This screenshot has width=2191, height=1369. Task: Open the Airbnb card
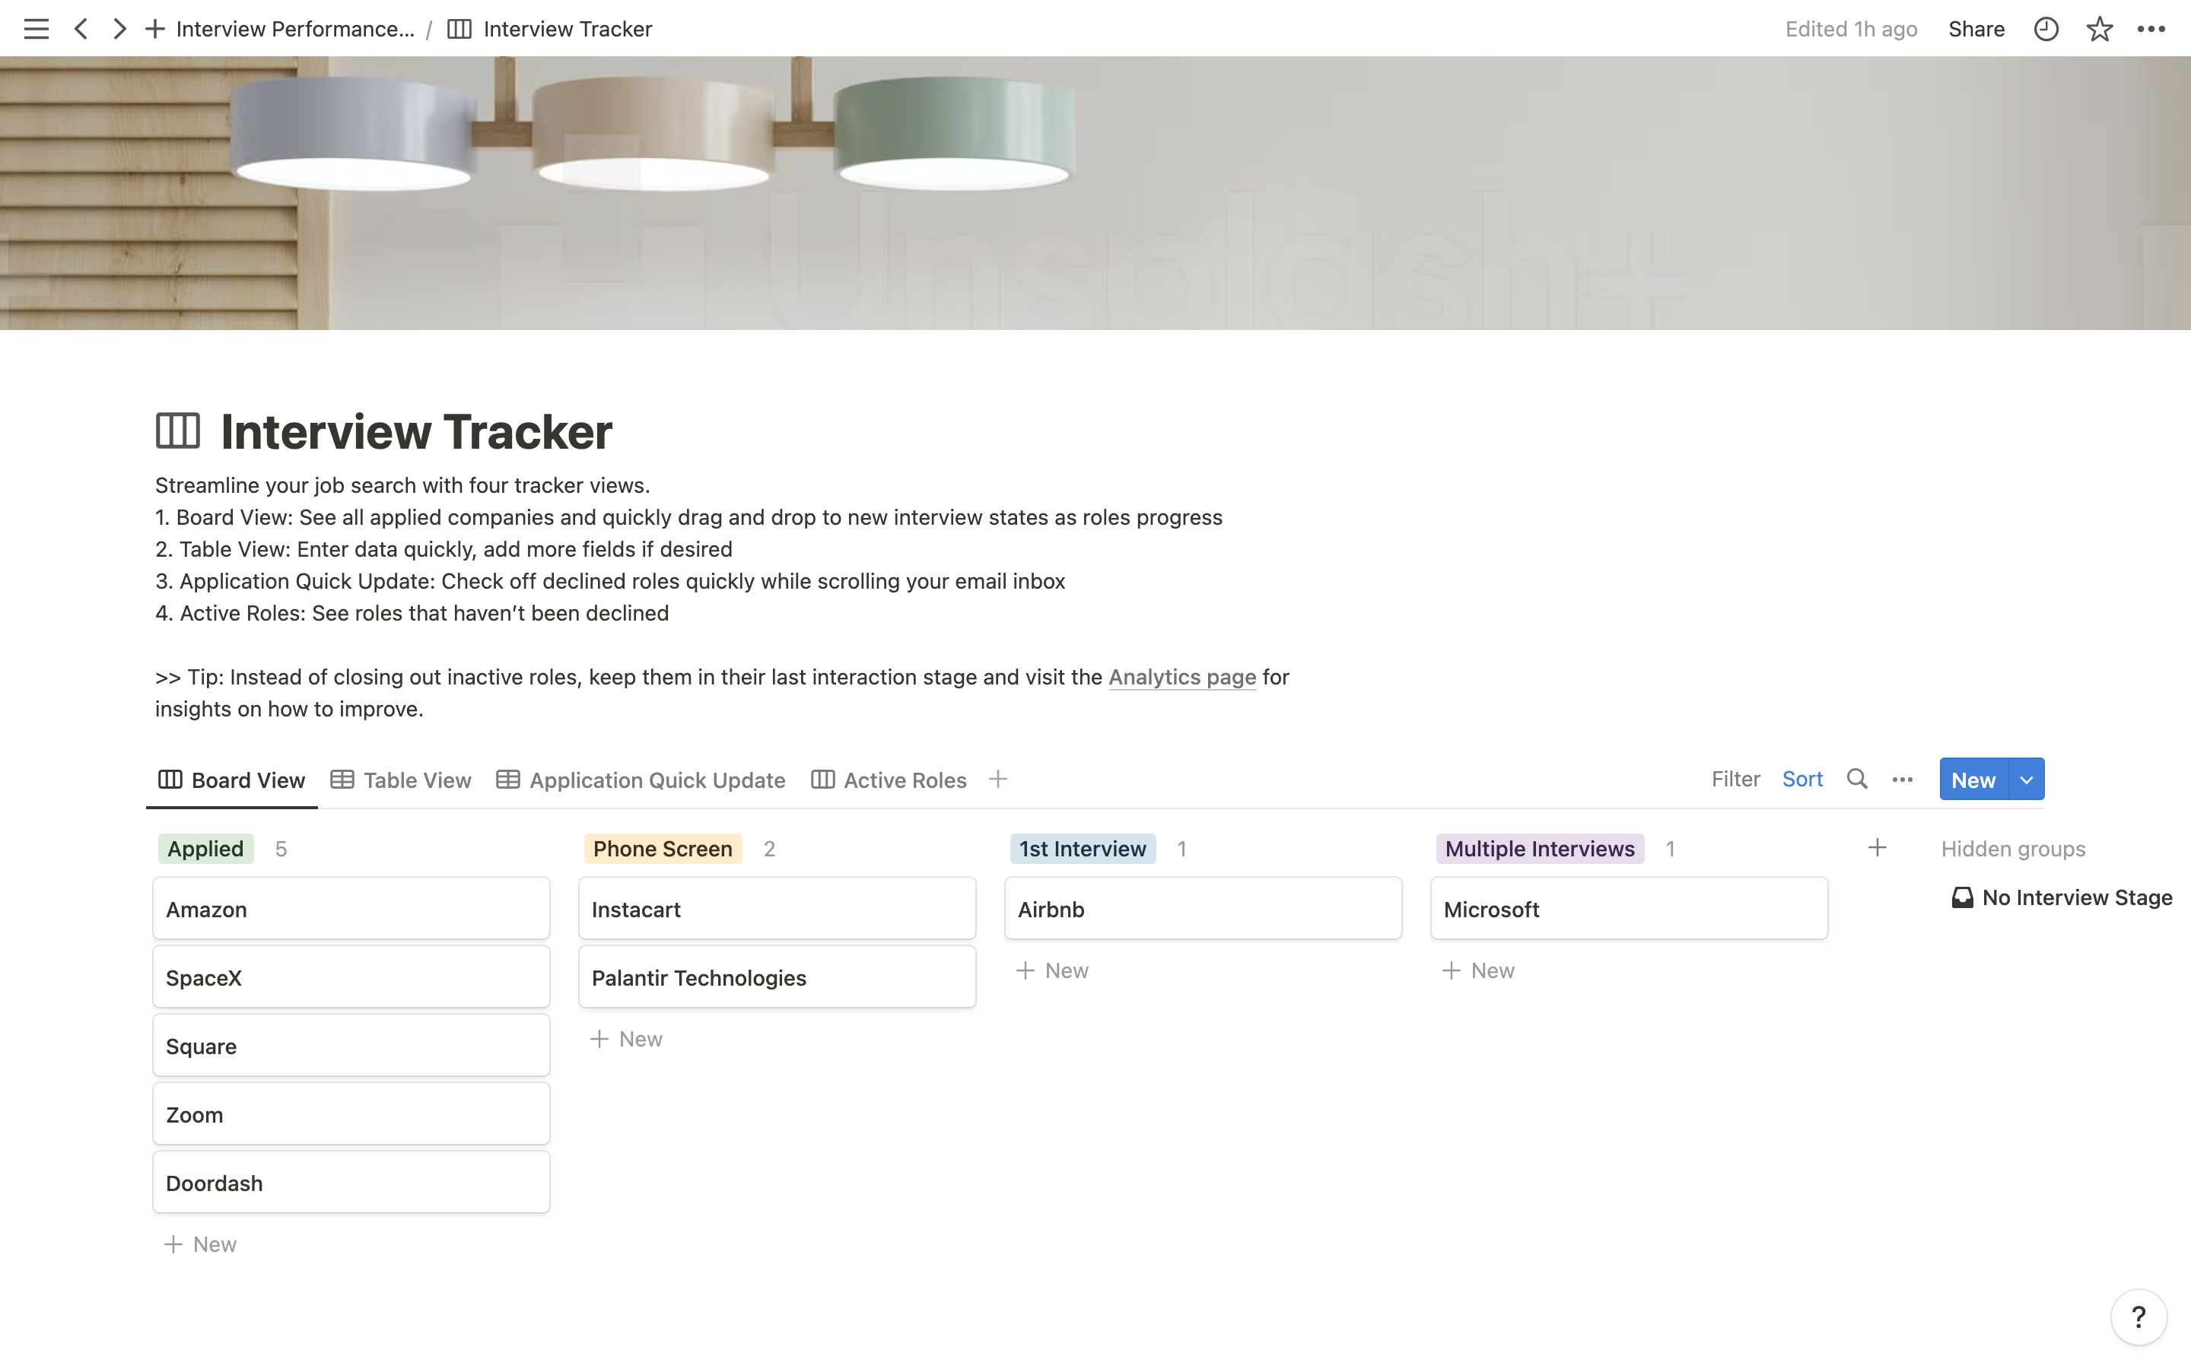click(1204, 908)
